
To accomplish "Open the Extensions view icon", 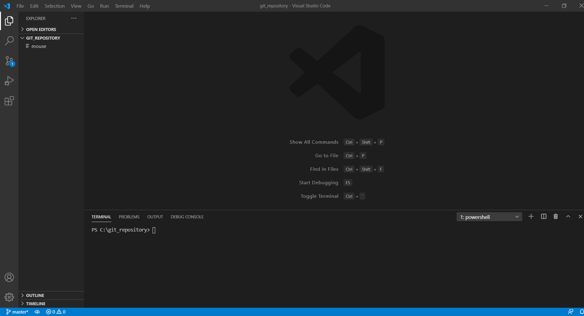I will (x=9, y=101).
